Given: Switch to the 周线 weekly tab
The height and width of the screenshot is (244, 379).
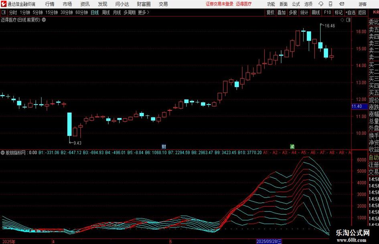Looking at the screenshot, I should tap(106, 12).
